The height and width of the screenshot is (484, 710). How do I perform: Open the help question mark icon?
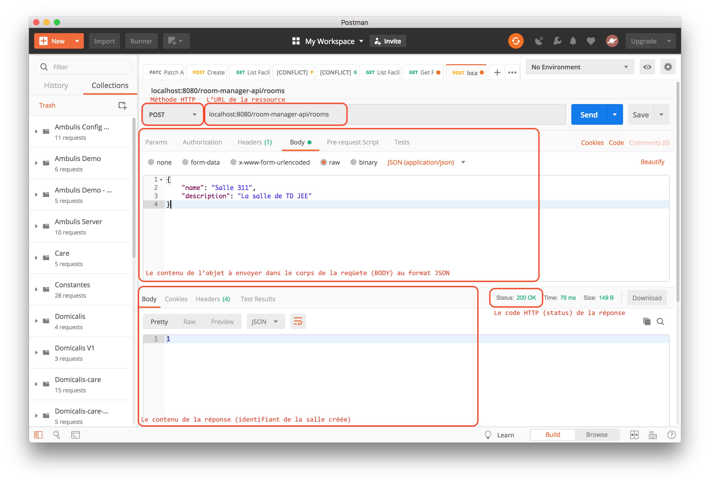tap(671, 435)
